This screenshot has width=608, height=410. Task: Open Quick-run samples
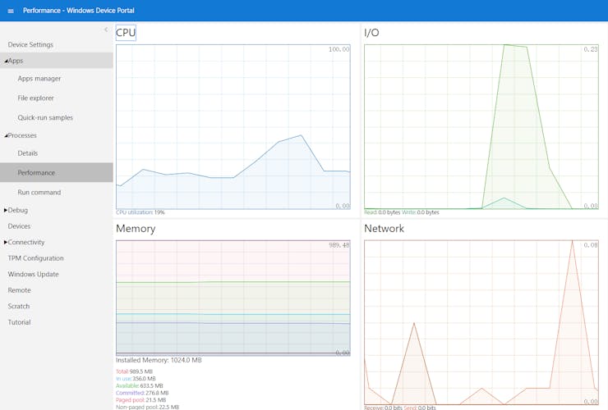pos(45,118)
